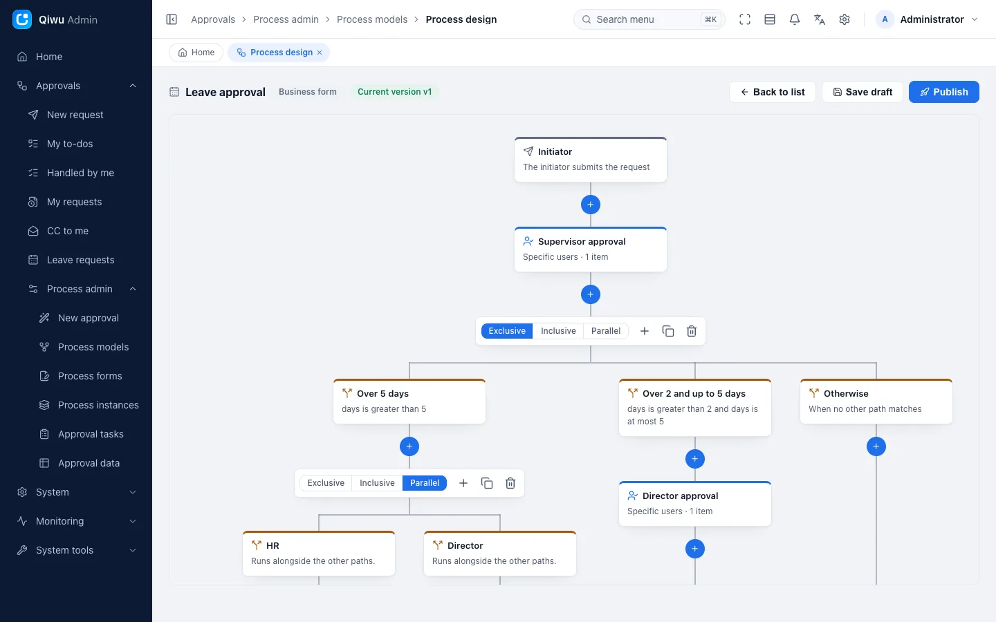
Task: Set top gateway to Inclusive
Action: click(558, 331)
